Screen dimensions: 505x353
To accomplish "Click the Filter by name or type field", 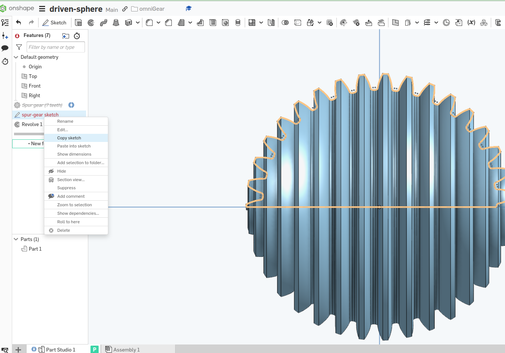I will pos(56,47).
